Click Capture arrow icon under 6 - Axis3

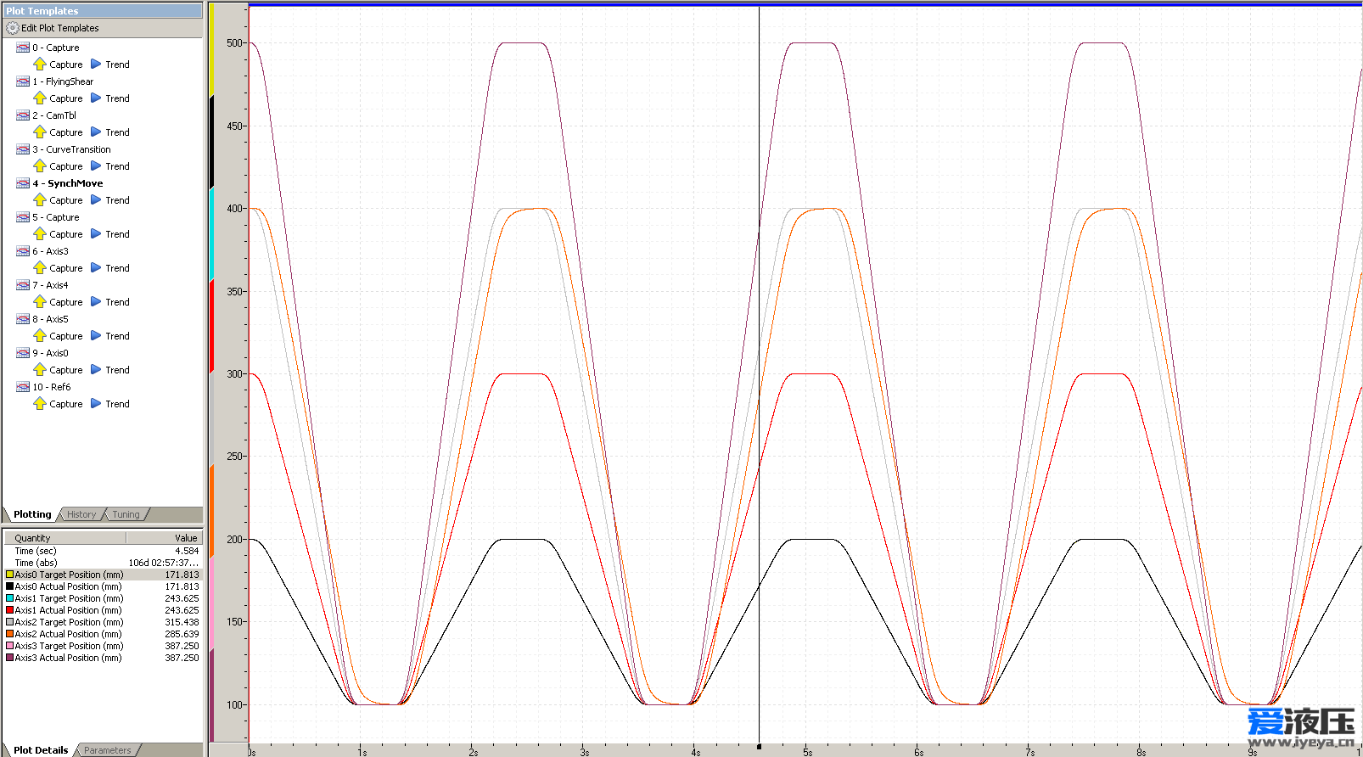tap(40, 268)
